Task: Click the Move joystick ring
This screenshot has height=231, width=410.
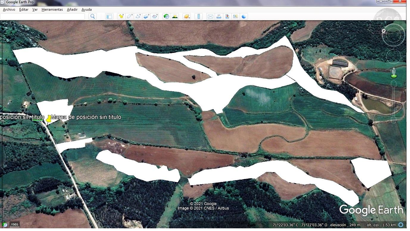Action: pos(394,56)
